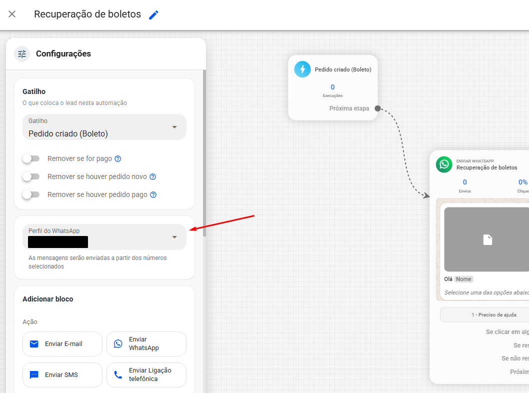Click the 'Selecione uma das opções abaixo' message text
529x393 pixels.
coord(486,292)
